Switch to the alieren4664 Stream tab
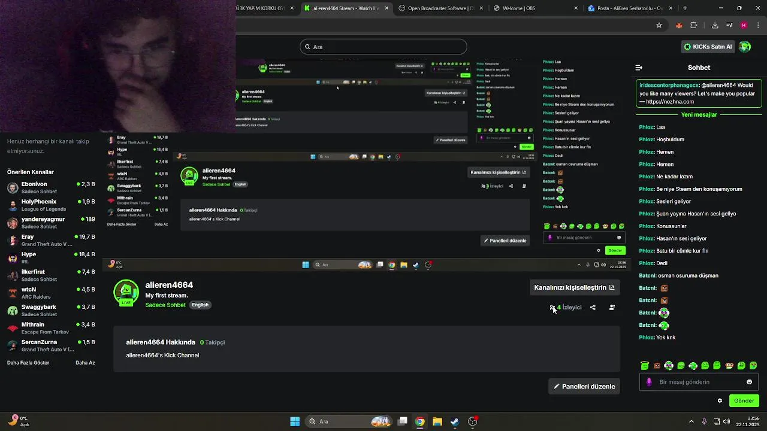Viewport: 767px width, 431px height. pos(346,8)
